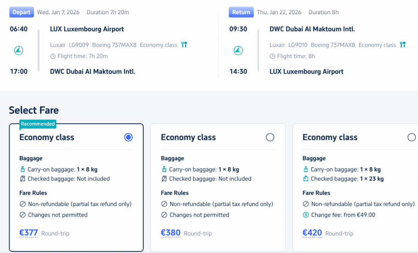
Task: Click the meal icon on flight LG9009
Action: (x=184, y=45)
